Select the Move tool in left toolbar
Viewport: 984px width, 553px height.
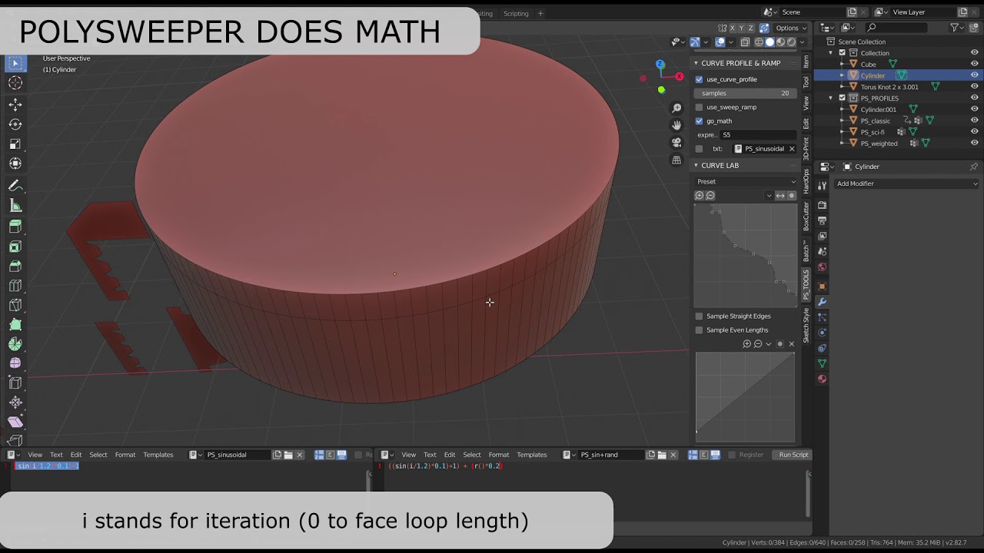[x=15, y=104]
